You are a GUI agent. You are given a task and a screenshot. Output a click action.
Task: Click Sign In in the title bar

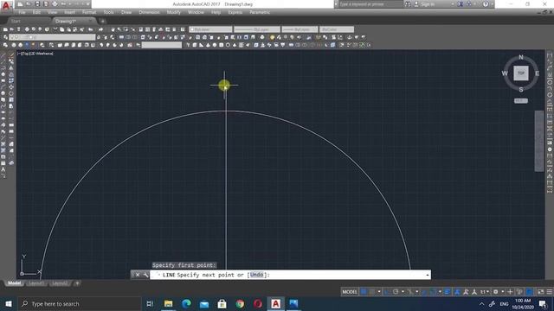[428, 4]
